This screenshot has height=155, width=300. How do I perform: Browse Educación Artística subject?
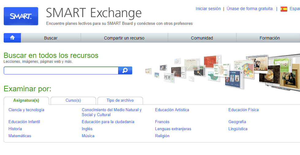(x=172, y=110)
